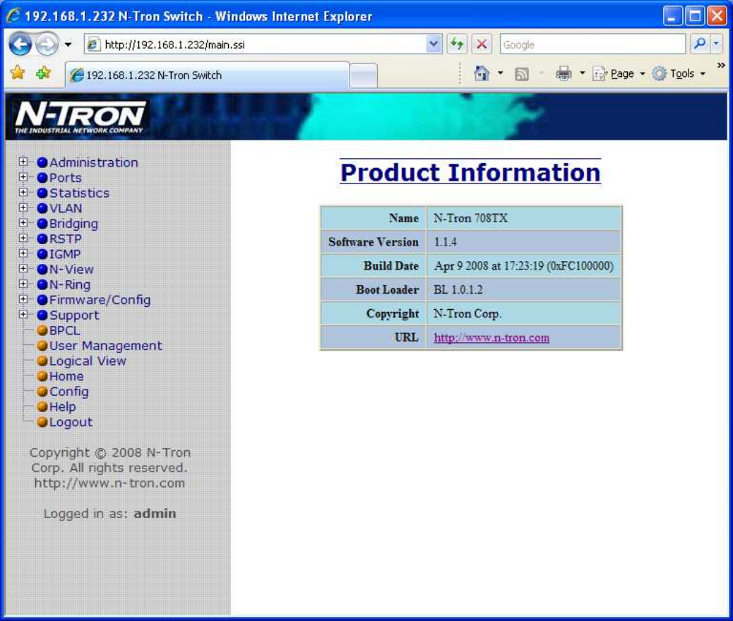
Task: Open the Favorites Center star icon
Action: point(18,73)
